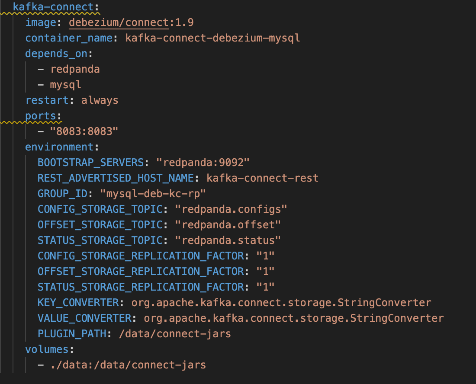
Task: Click the VALUE_CONVERTER key
Action: (x=84, y=318)
